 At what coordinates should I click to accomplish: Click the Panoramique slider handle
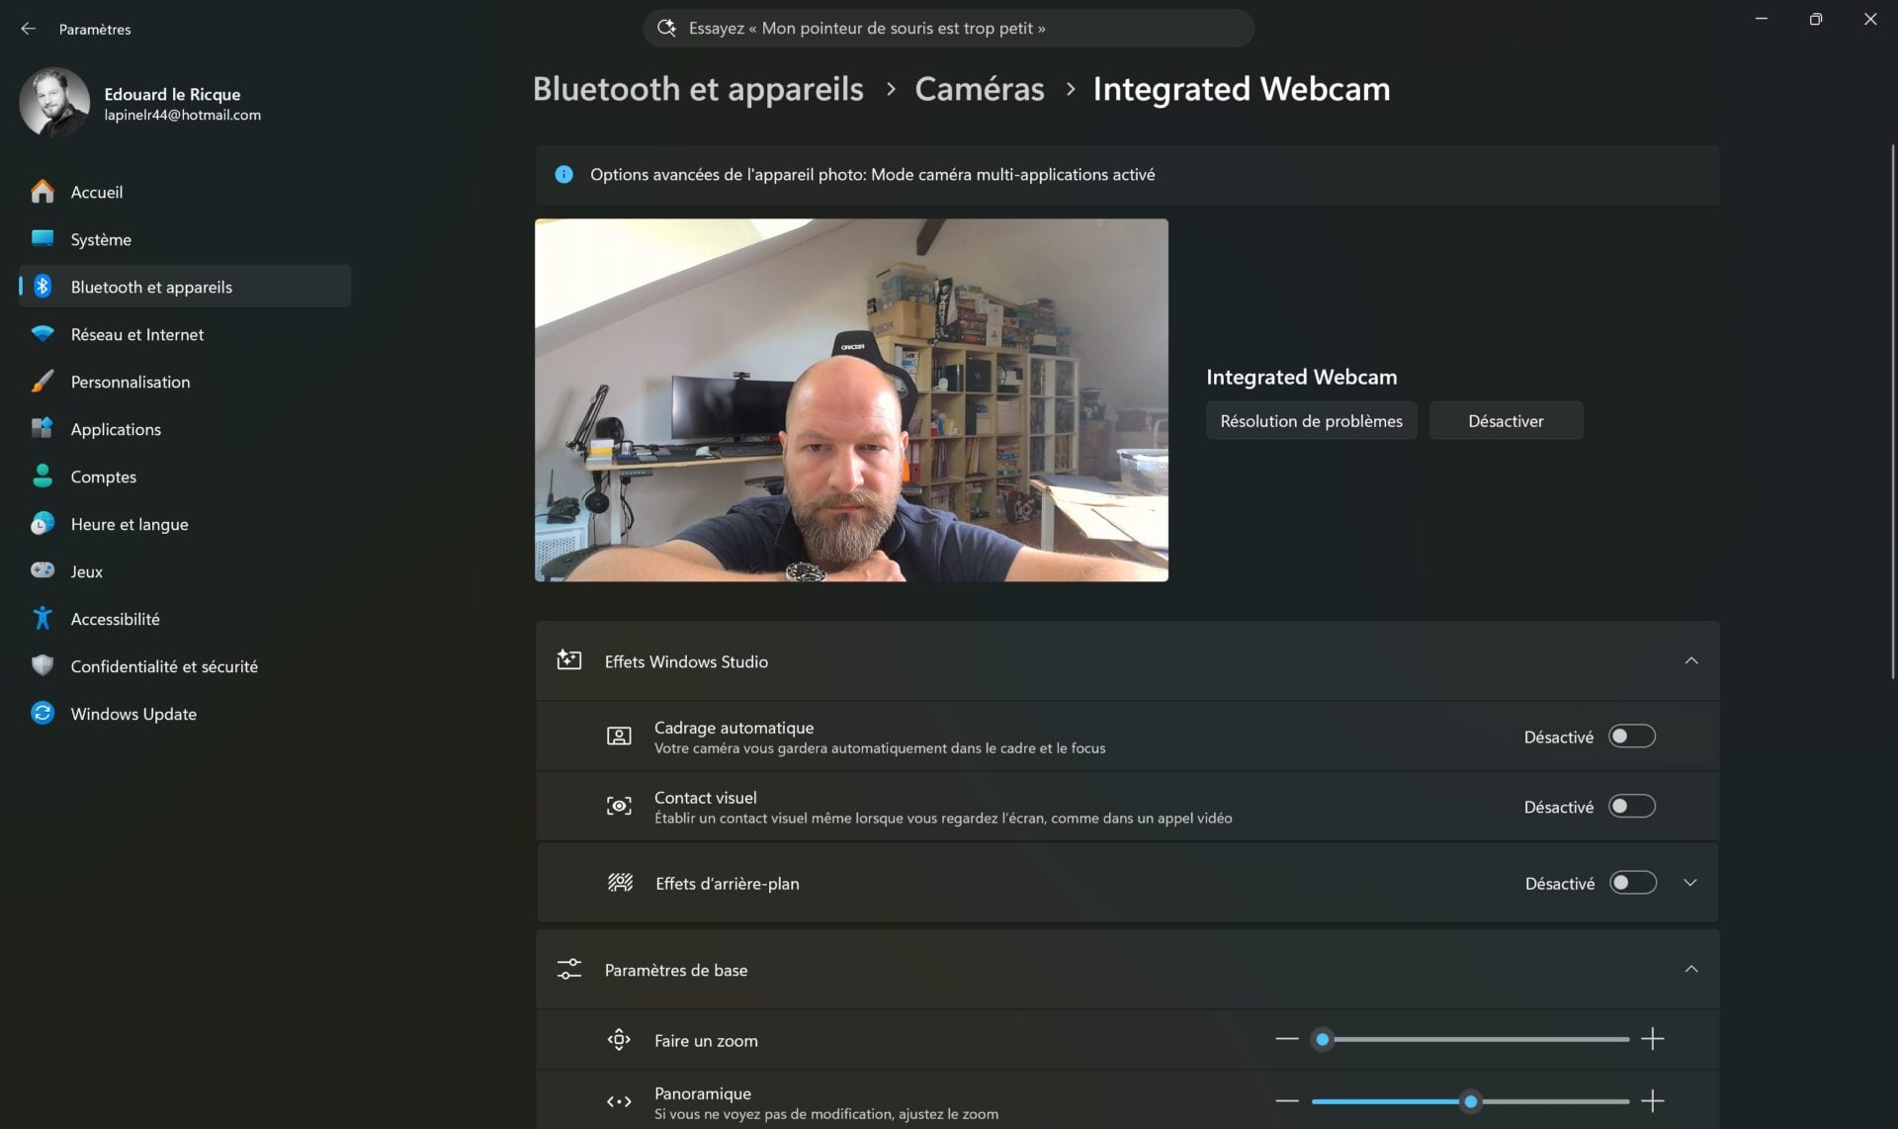point(1470,1100)
